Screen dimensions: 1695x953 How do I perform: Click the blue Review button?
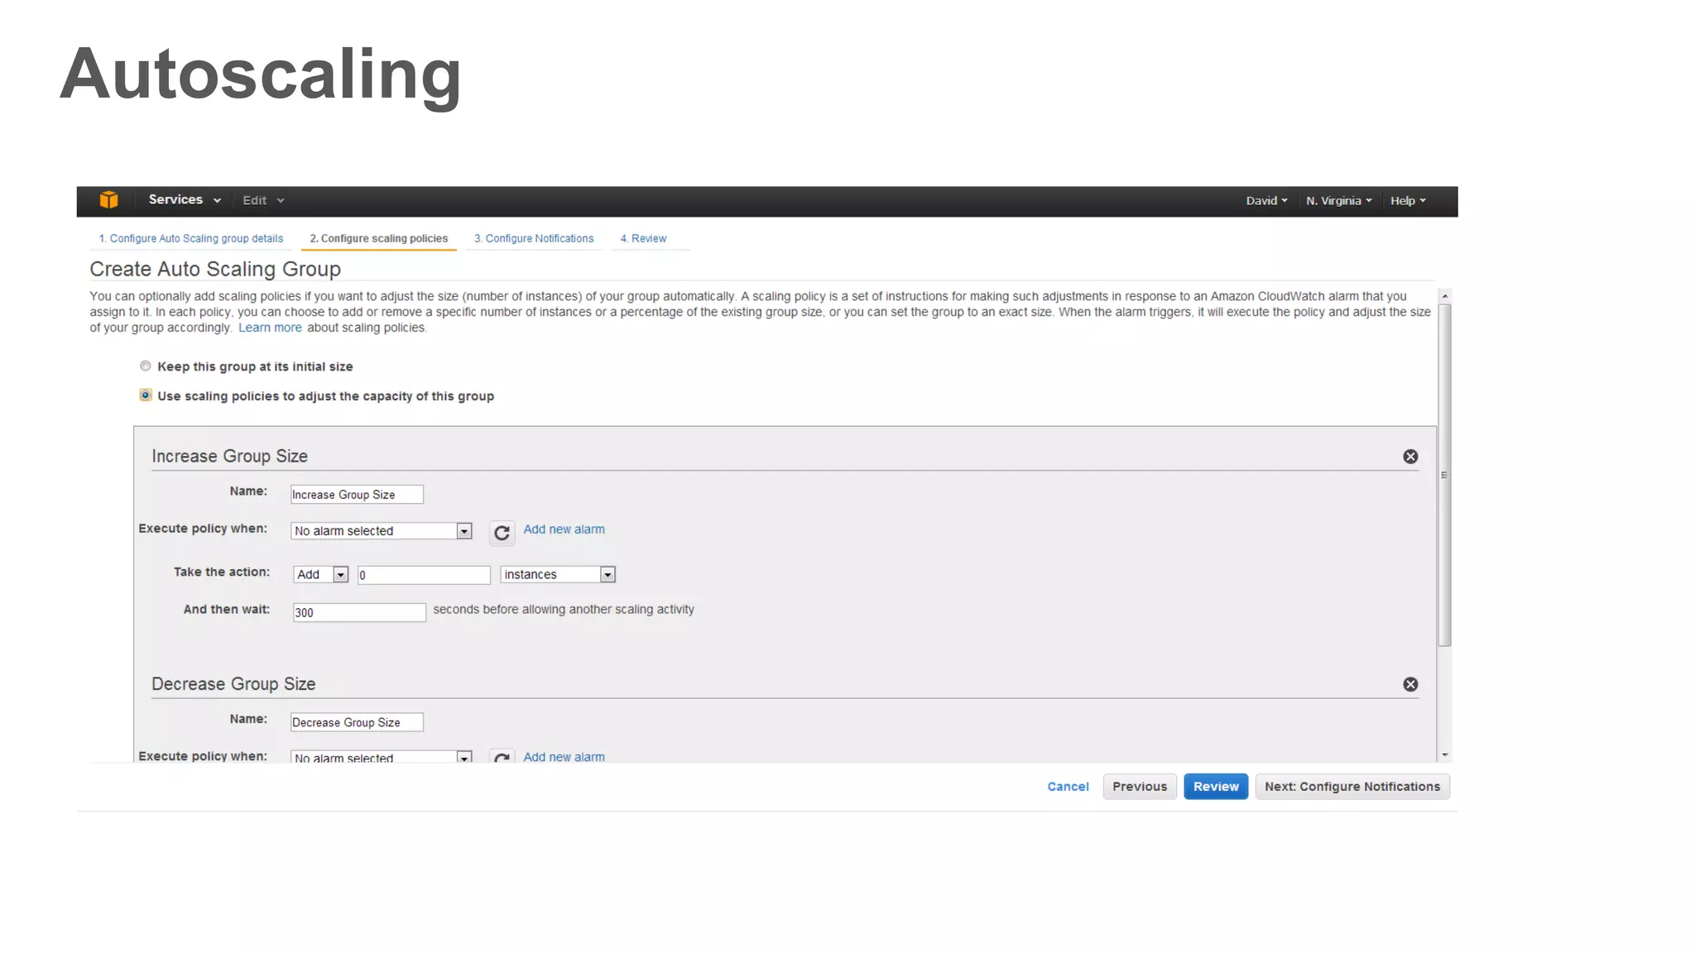[1216, 787]
